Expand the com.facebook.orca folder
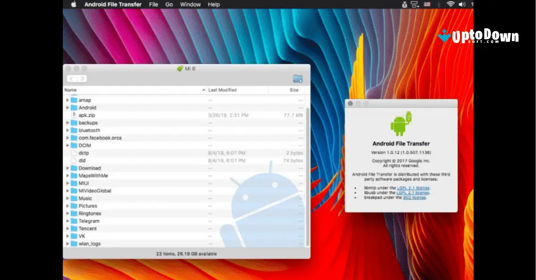Image resolution: width=536 pixels, height=280 pixels. 67,138
